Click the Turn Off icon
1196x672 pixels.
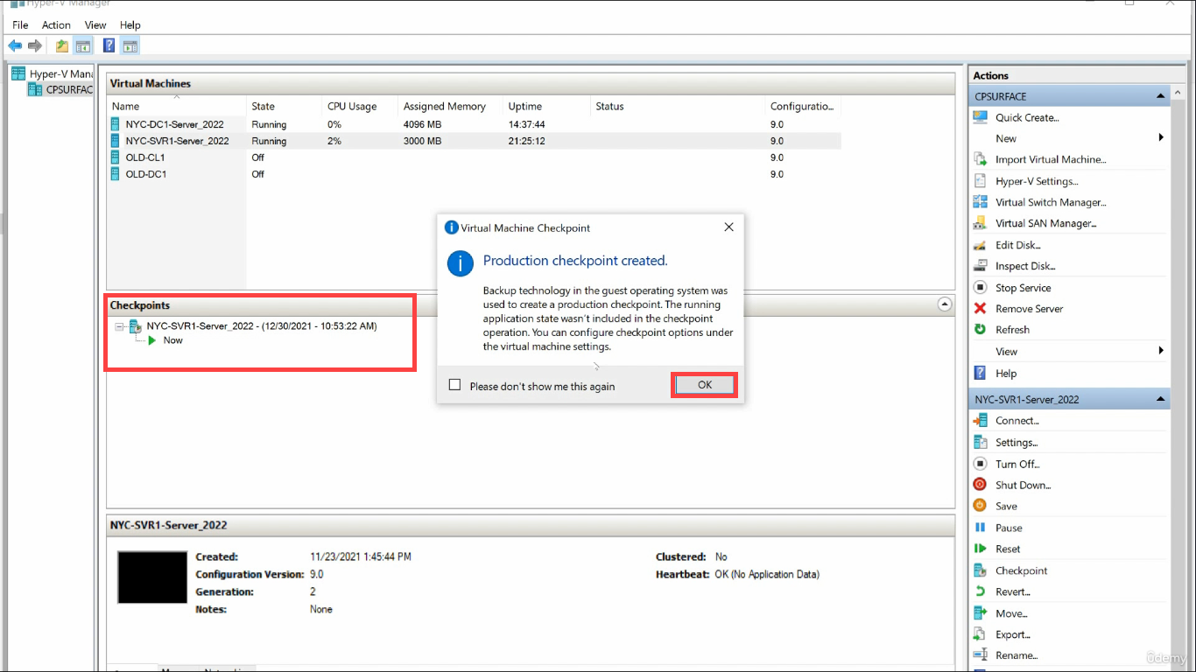(981, 464)
